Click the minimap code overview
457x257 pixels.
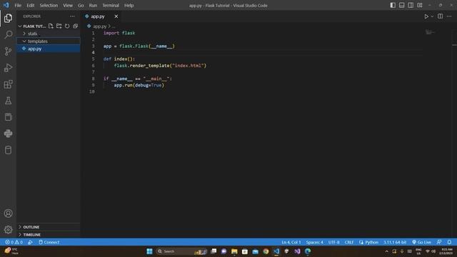click(x=429, y=32)
